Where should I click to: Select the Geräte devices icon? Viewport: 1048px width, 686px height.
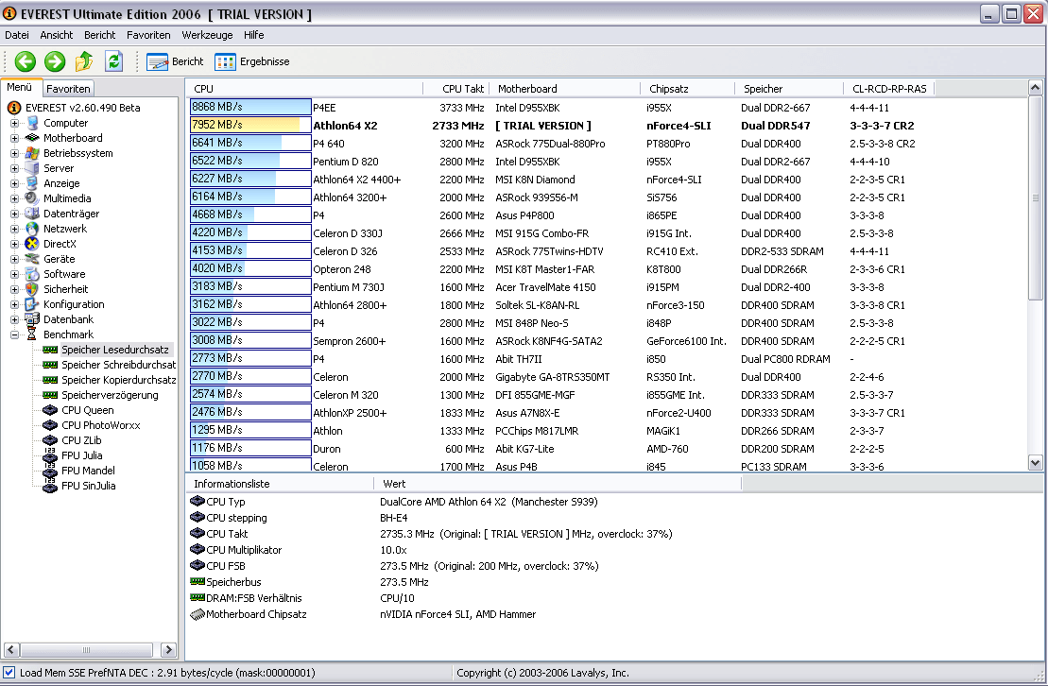pos(32,259)
